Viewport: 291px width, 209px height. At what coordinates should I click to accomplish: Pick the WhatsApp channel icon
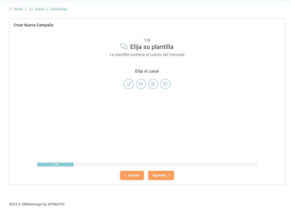click(153, 84)
